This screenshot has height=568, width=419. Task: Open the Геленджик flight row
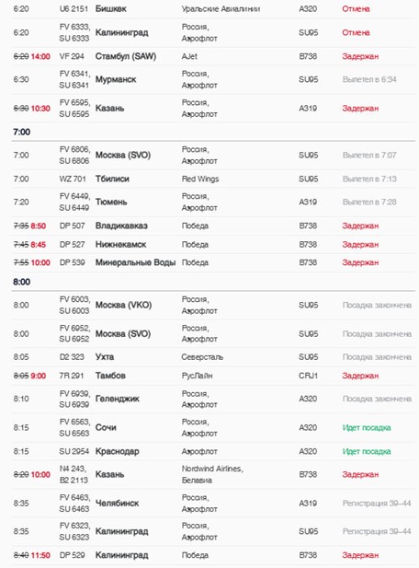click(x=213, y=399)
